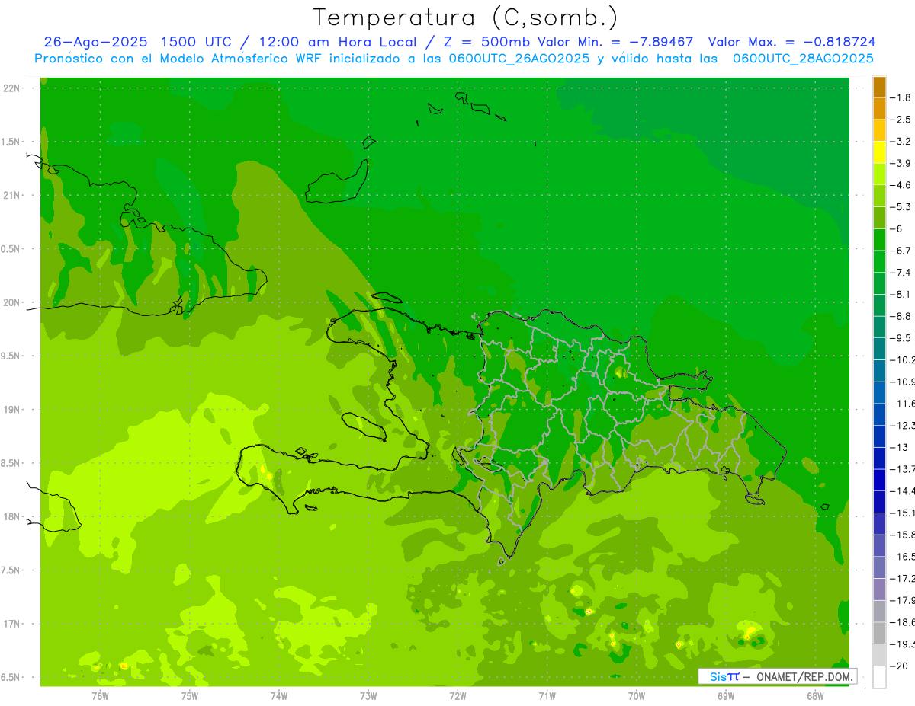Click the "17N" latitude label
Screen dimensions: 915x706
click(12, 624)
